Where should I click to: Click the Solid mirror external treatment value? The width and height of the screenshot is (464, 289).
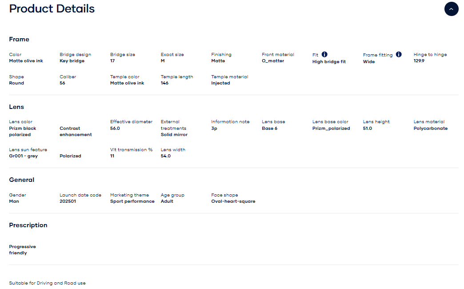tap(174, 135)
